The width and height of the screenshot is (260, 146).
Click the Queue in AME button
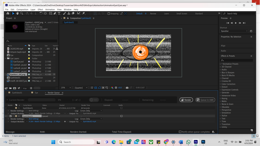click(x=205, y=100)
